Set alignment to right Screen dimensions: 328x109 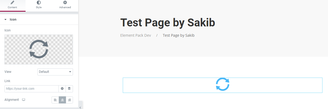click(69, 100)
